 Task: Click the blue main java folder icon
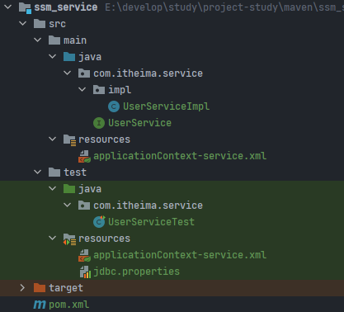pyautogui.click(x=69, y=57)
